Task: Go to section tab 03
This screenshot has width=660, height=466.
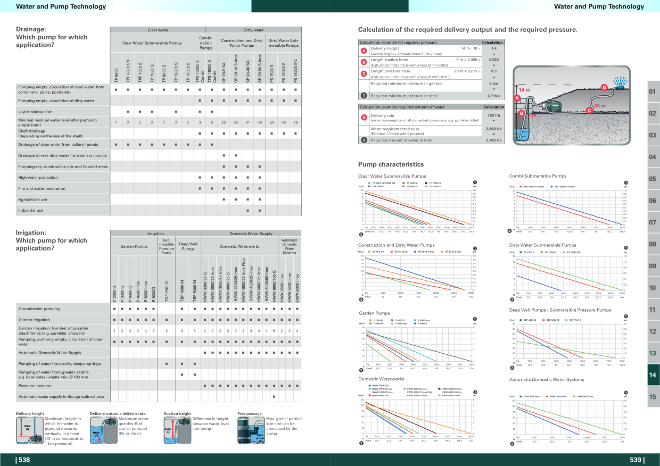Action: 653,135
